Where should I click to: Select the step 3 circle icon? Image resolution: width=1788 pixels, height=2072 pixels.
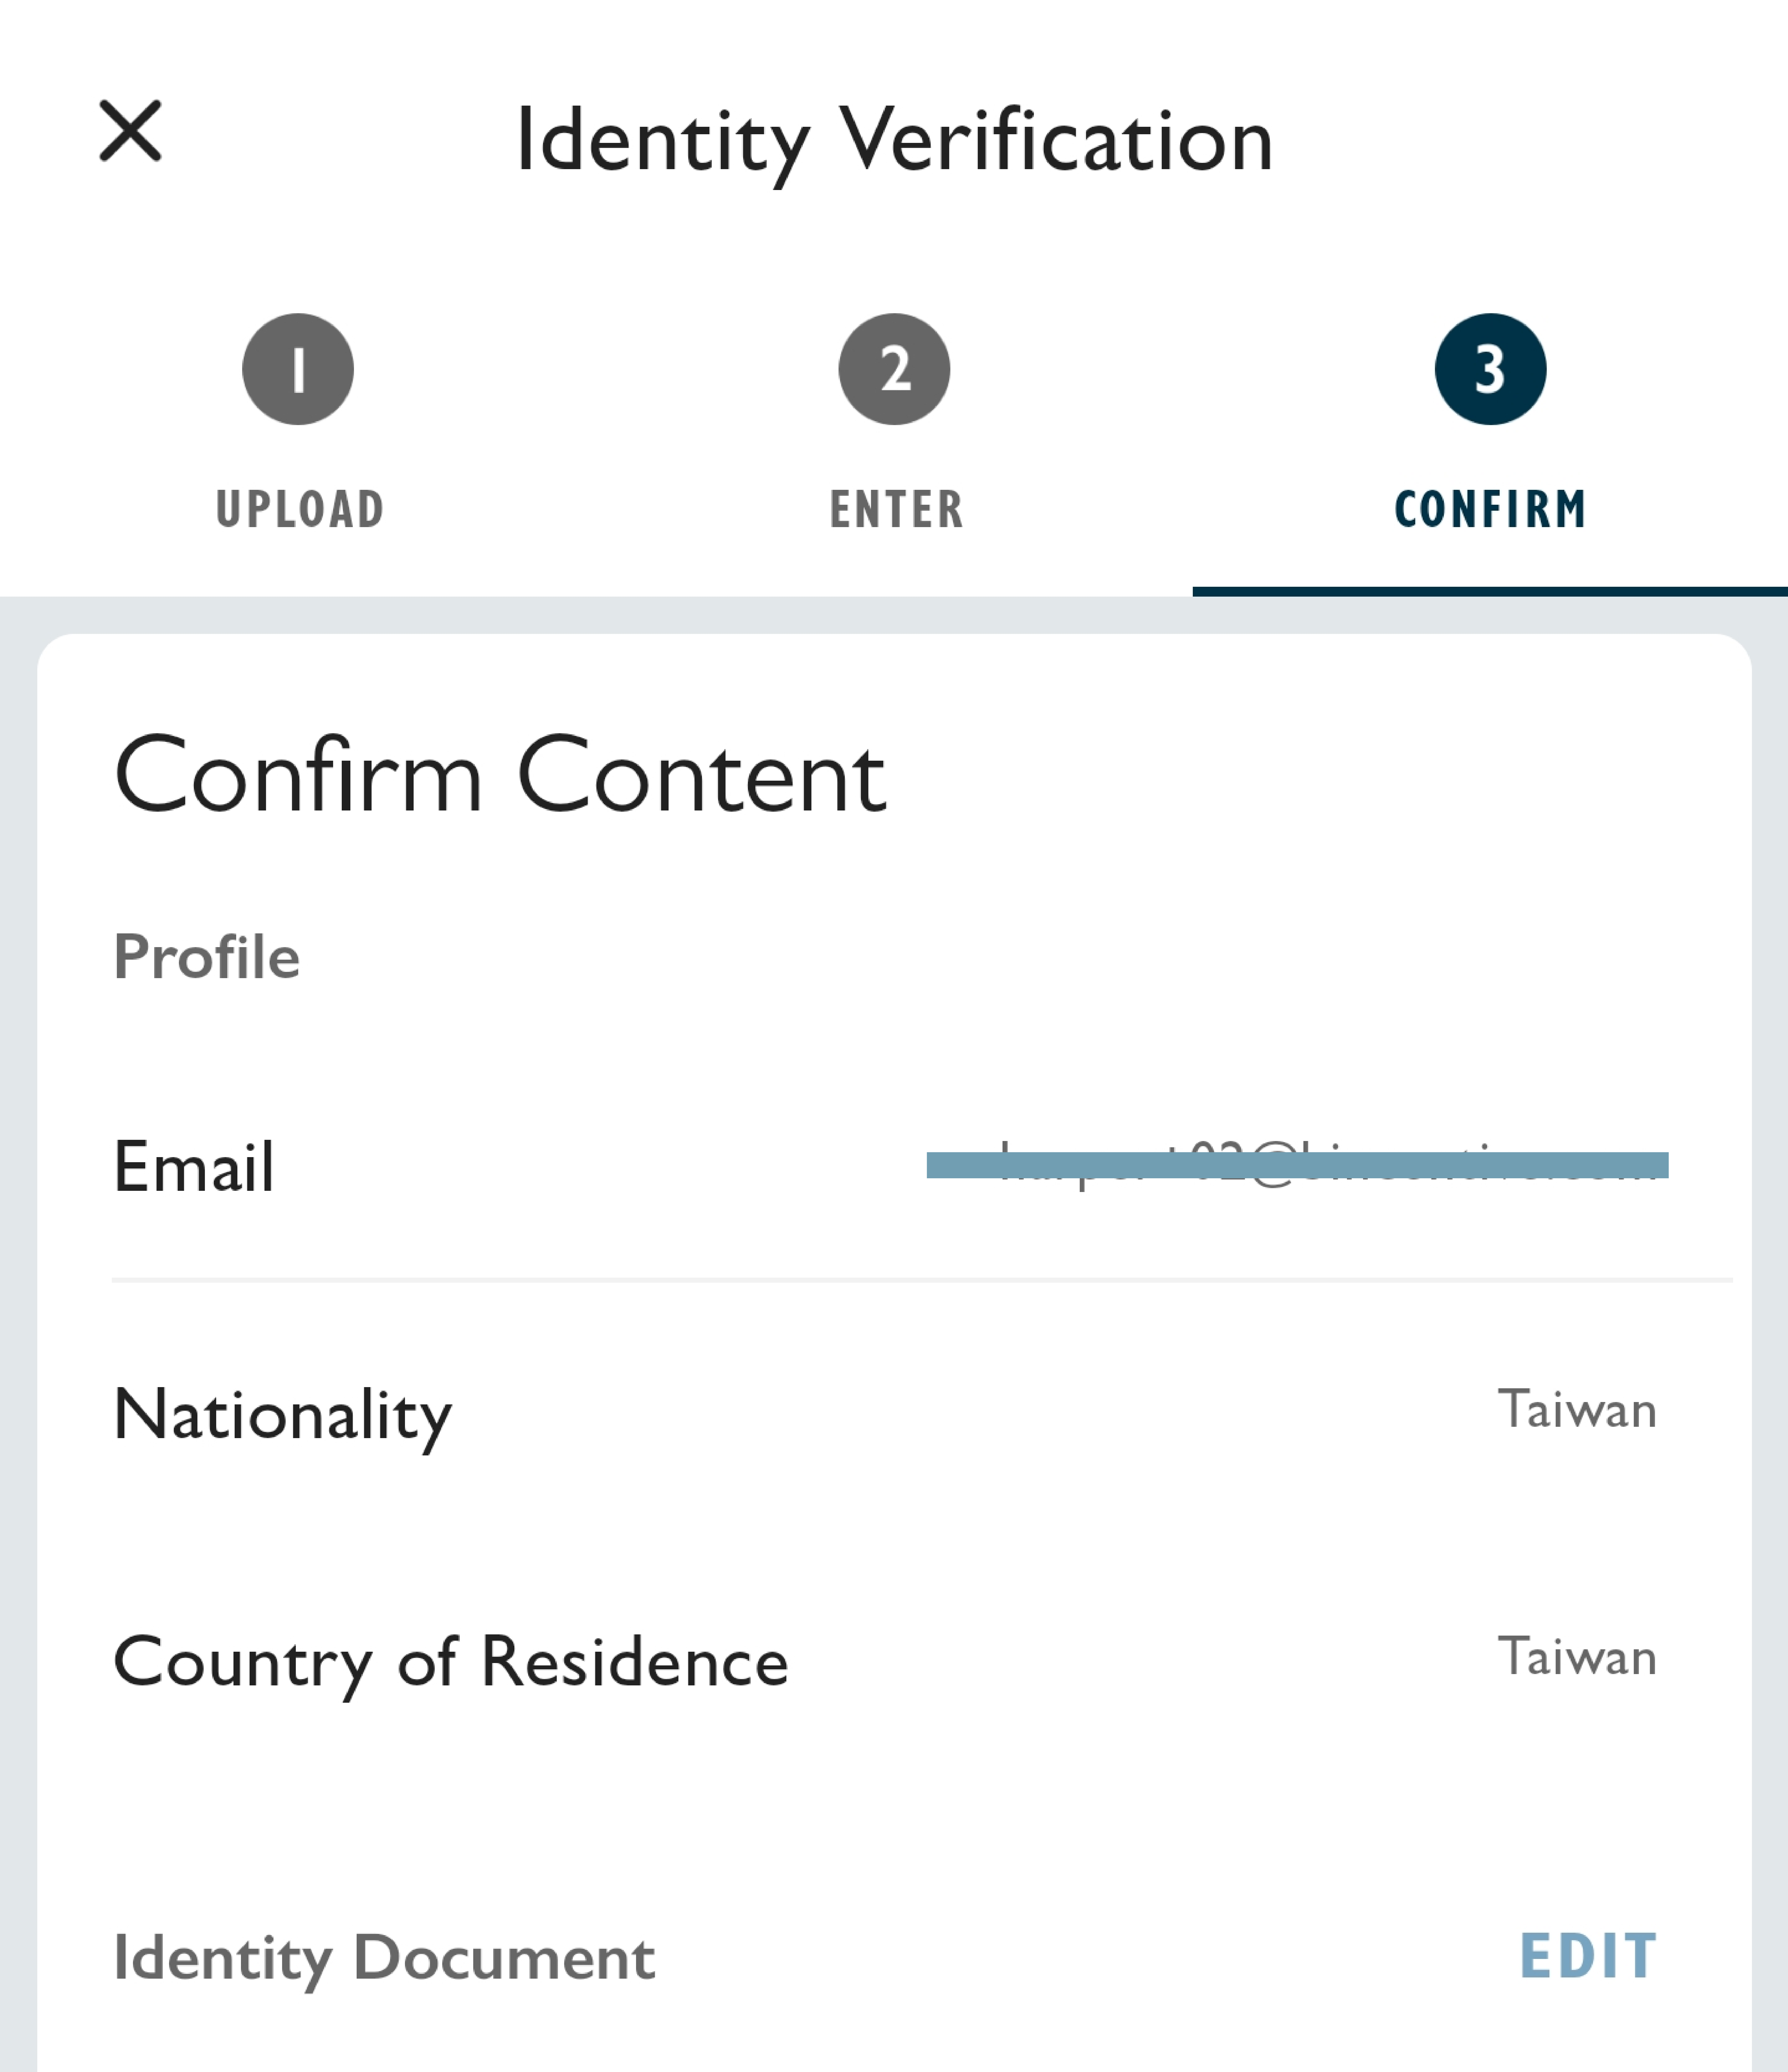[x=1490, y=369]
